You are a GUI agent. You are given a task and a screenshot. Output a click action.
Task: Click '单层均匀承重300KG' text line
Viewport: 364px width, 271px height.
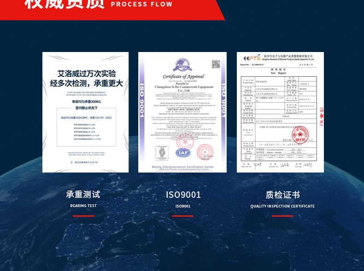86,102
